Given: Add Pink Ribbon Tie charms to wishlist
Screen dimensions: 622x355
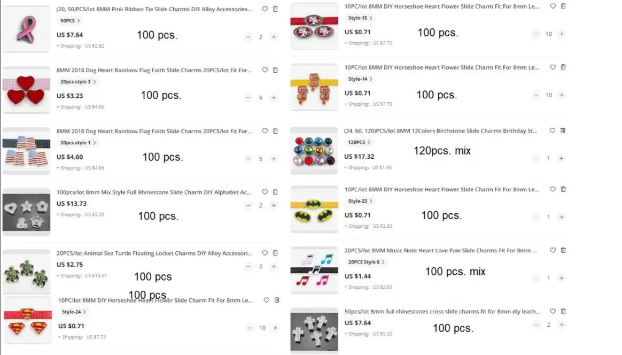Looking at the screenshot, I should click(x=265, y=9).
